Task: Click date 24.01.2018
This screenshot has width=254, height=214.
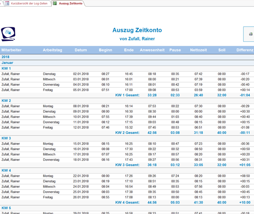Action: click(x=81, y=187)
